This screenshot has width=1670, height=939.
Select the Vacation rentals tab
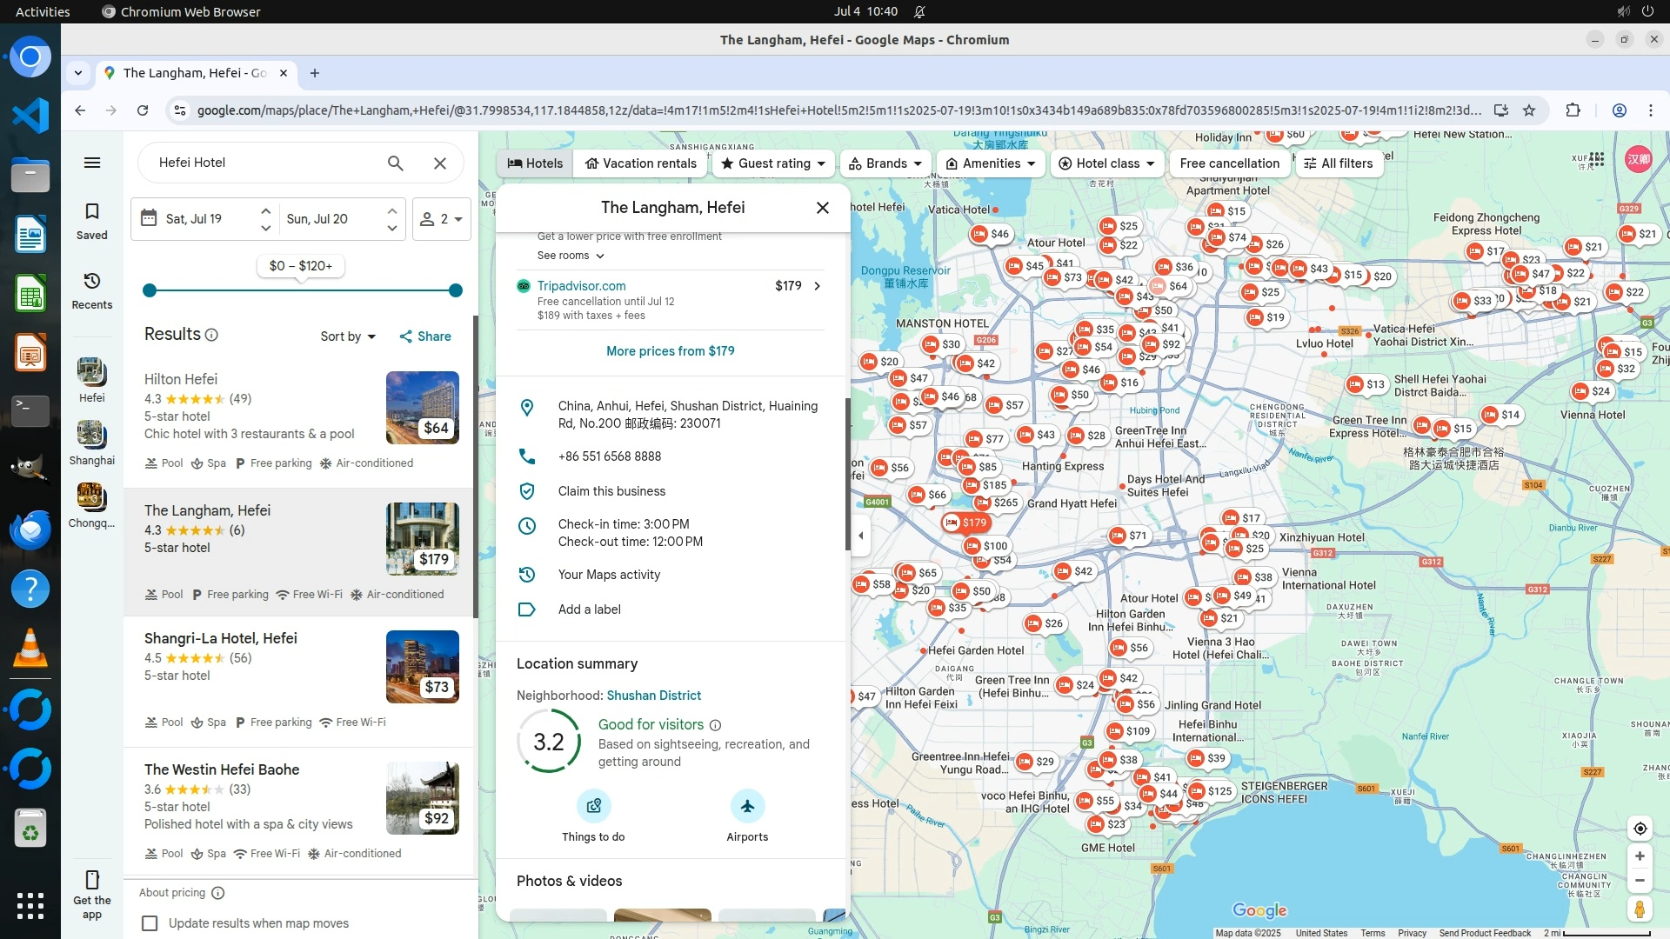coord(640,163)
